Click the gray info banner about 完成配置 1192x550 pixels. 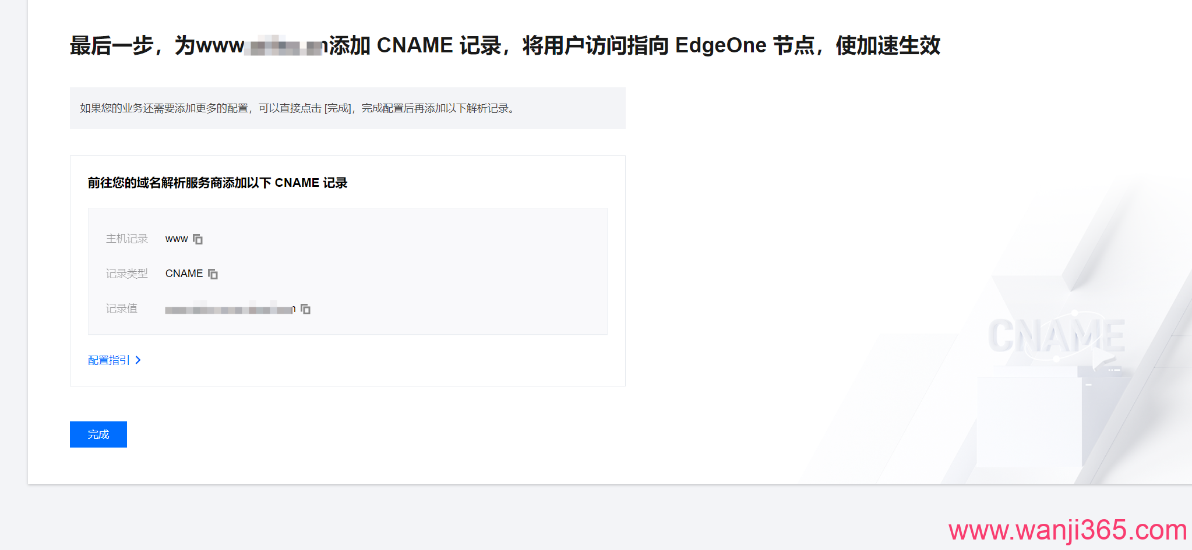[348, 108]
